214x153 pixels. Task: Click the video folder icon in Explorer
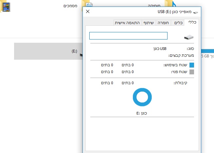pos(6,7)
